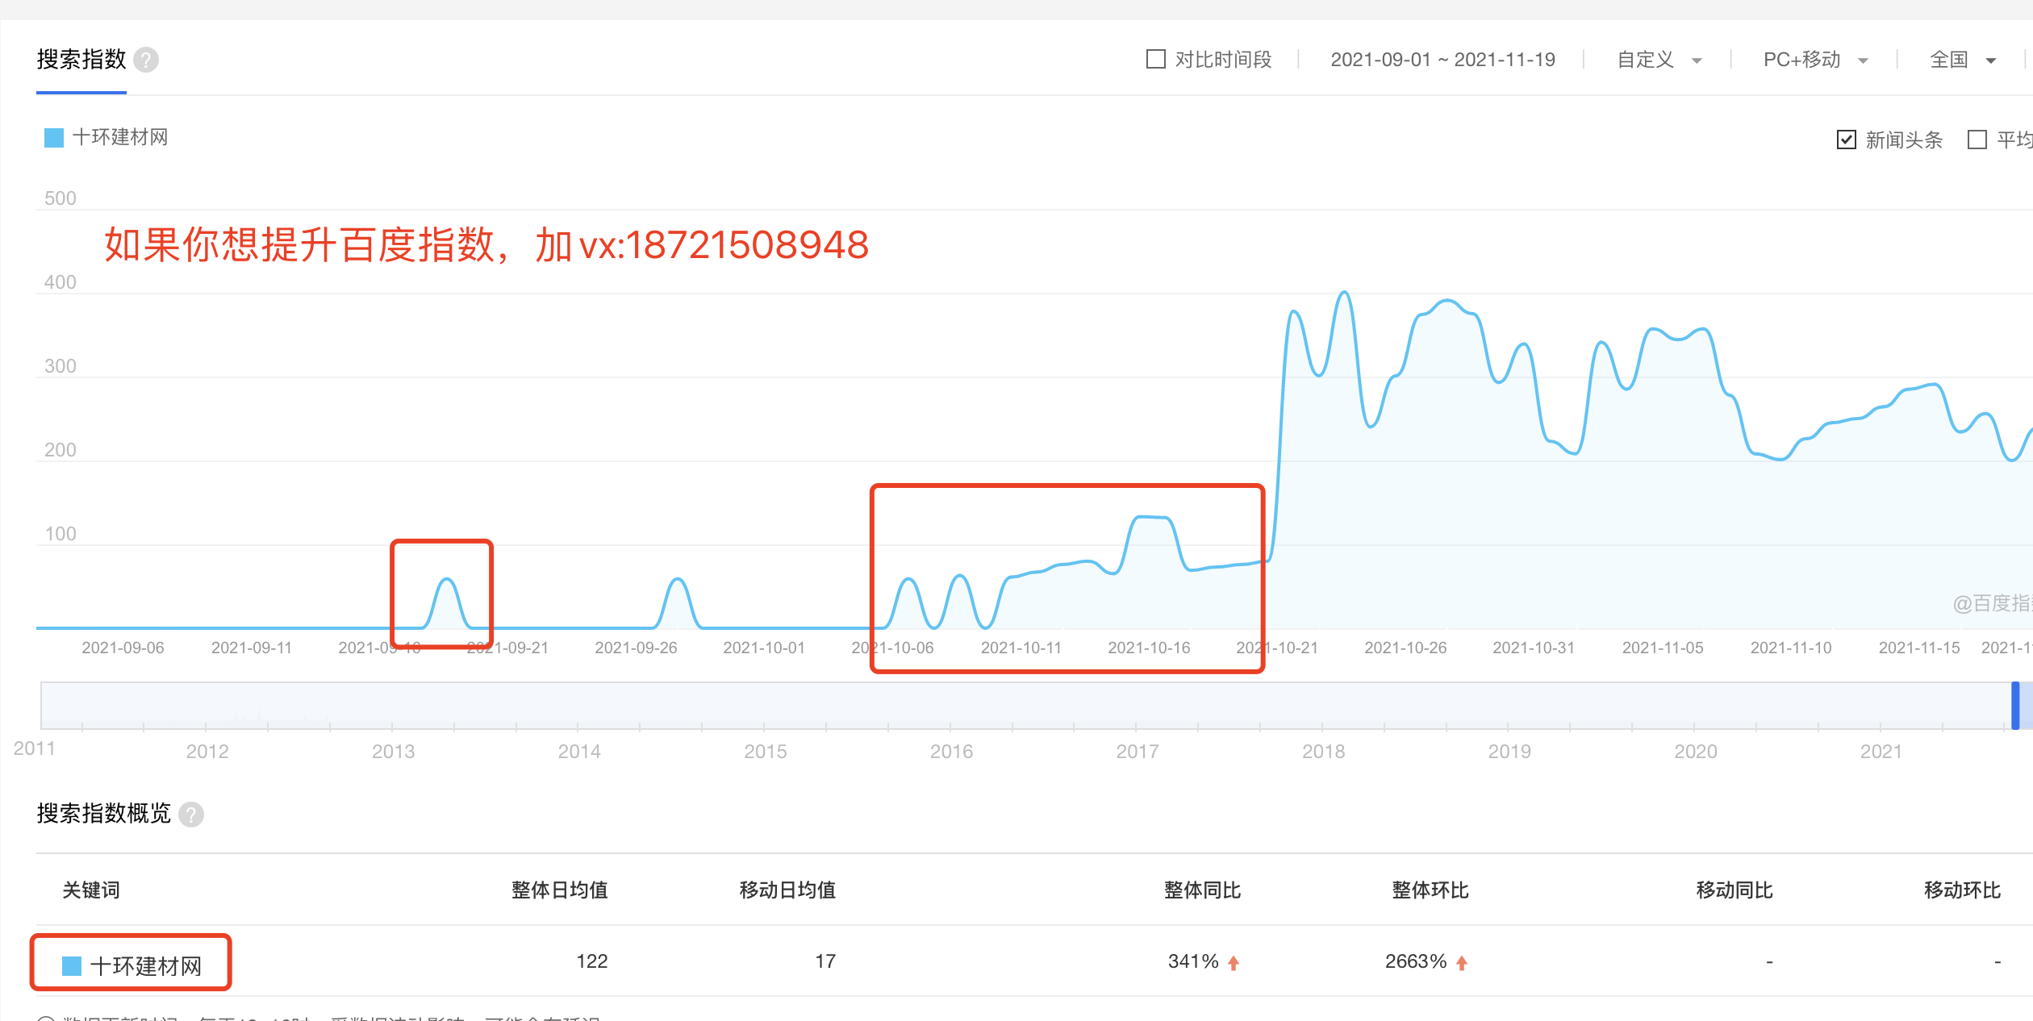Uncheck the 新闻头条 checkbox
Image resolution: width=2033 pixels, height=1021 pixels.
click(1846, 140)
